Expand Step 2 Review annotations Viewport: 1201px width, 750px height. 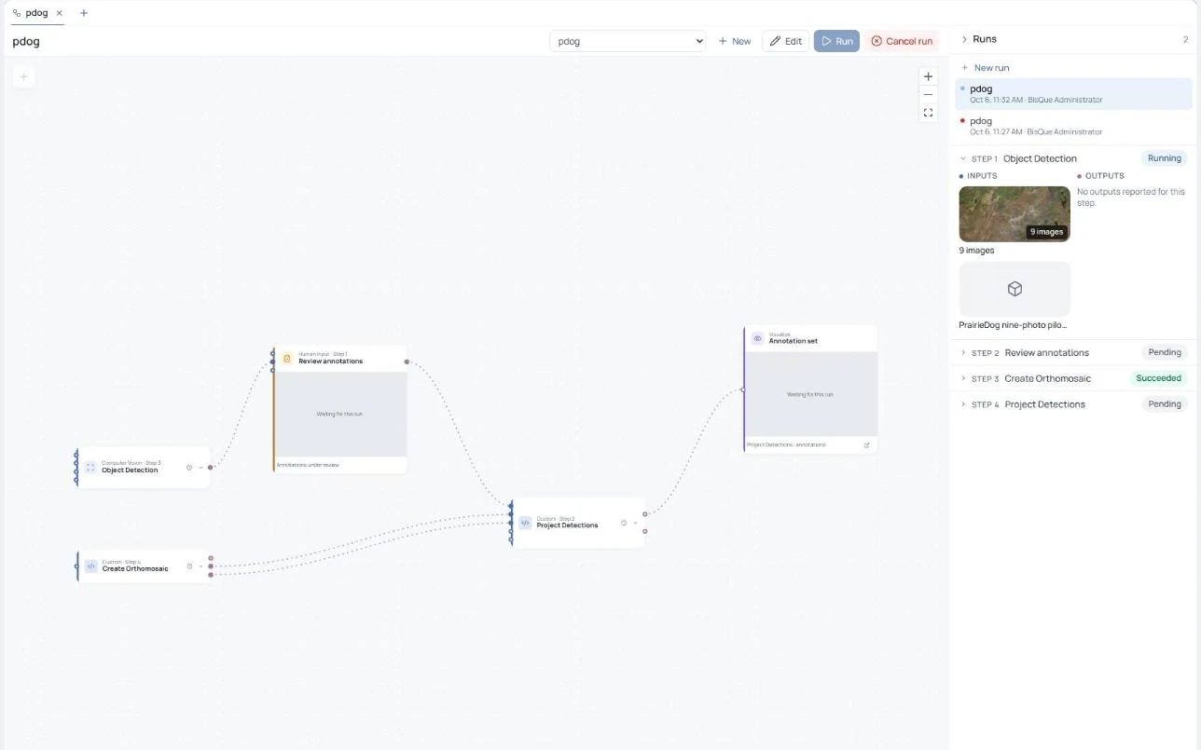[x=963, y=353]
